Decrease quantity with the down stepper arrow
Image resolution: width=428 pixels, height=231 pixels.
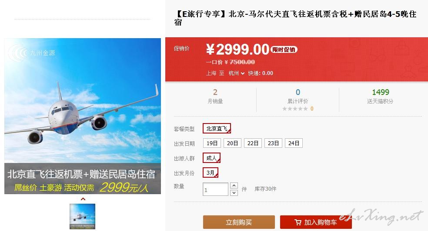[234, 192]
